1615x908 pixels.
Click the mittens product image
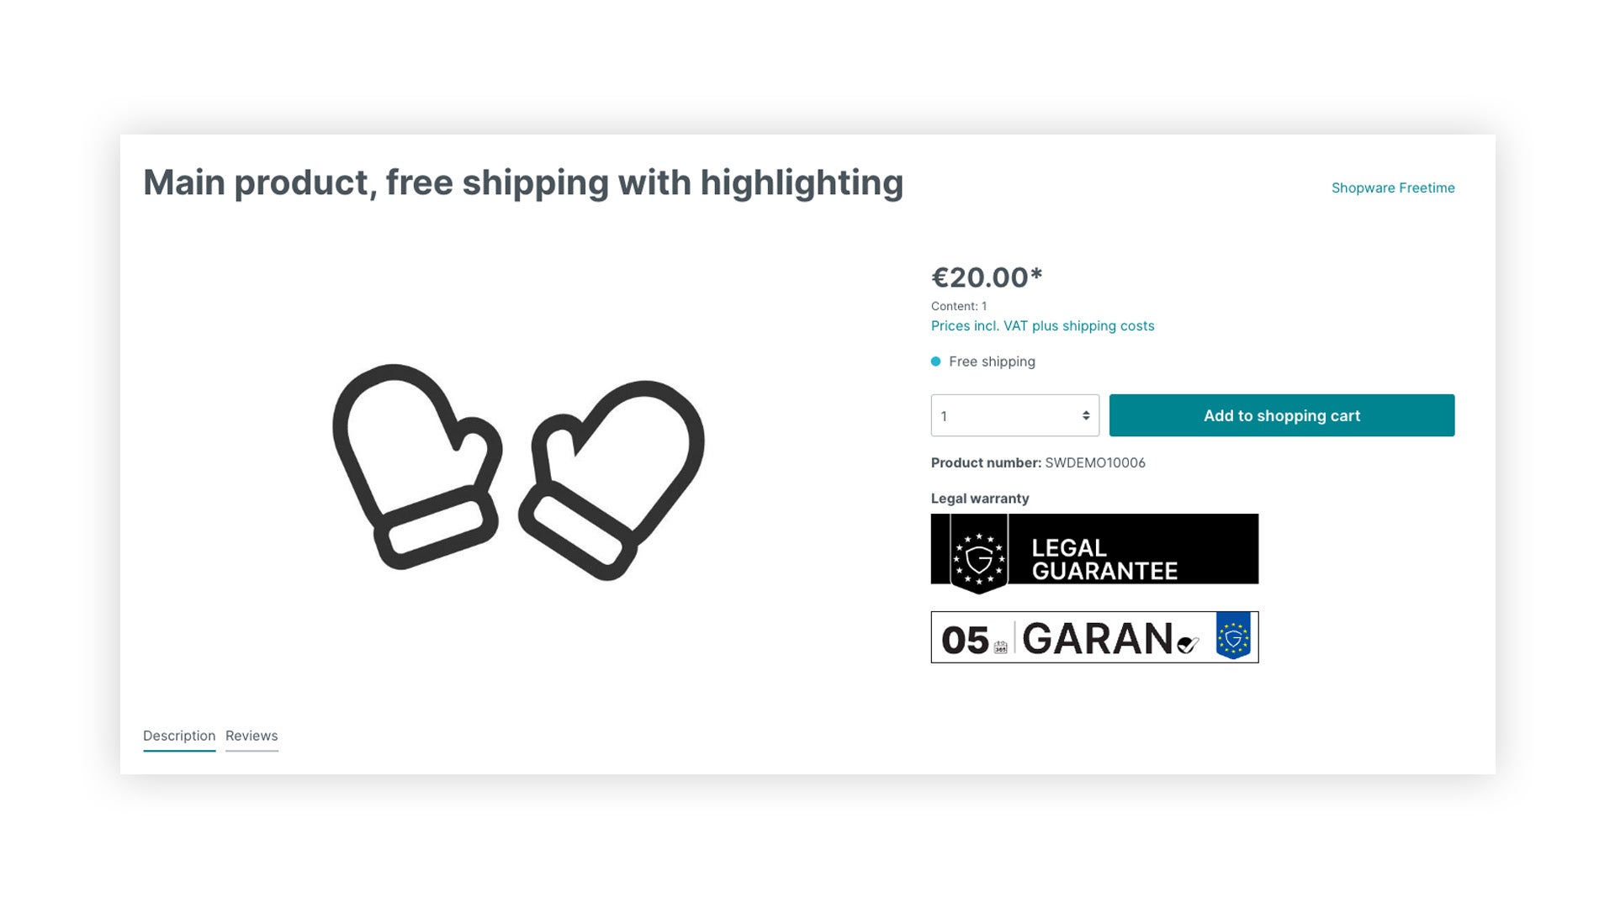point(518,472)
